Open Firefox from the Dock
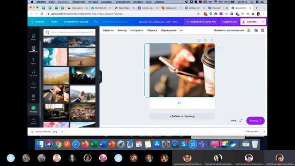The width and height of the screenshot is (295, 166). coord(85,144)
